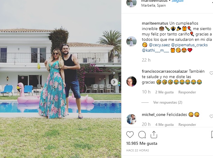The width and height of the screenshot is (213, 158).
Task: Open franciscocarrascosalazar's avatar
Action: coord(131,81)
